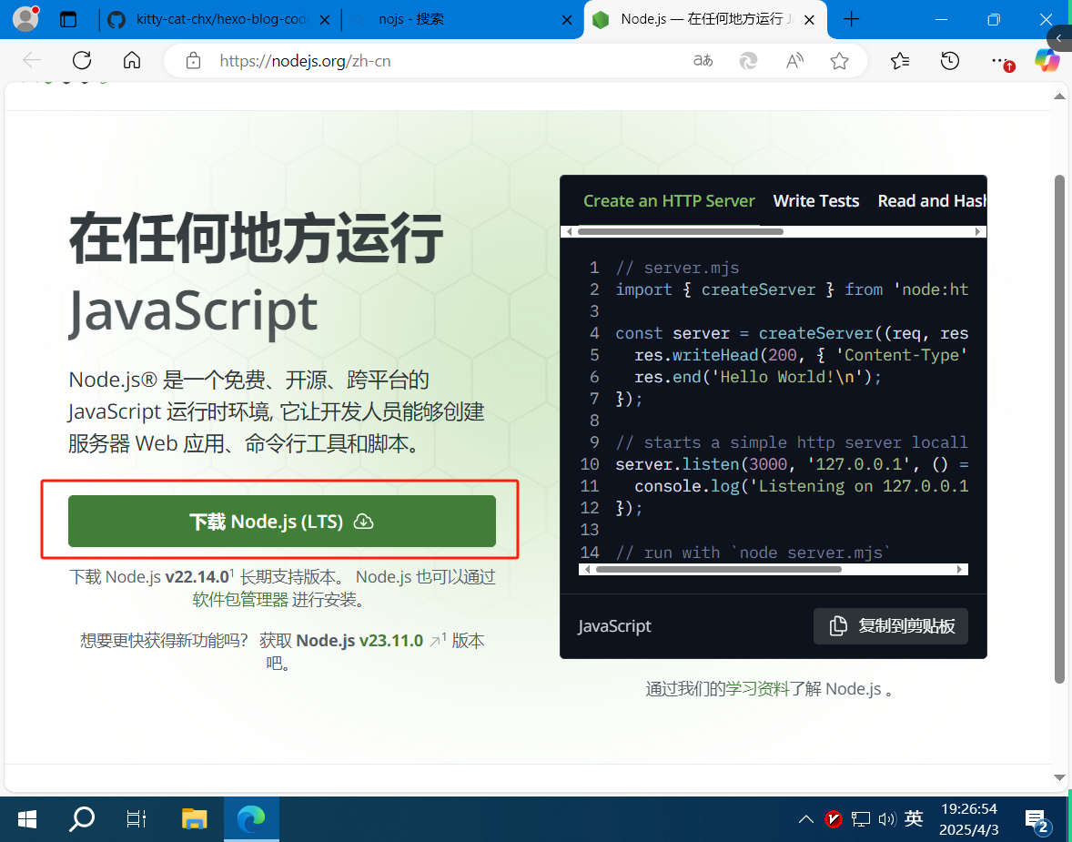Image resolution: width=1072 pixels, height=842 pixels.
Task: Switch input method via the "英" indicator
Action: pos(914,818)
